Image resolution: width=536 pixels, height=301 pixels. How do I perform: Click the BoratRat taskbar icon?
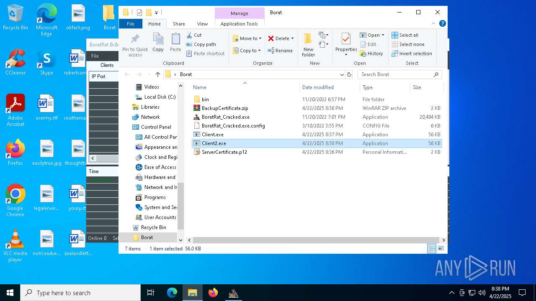point(234,293)
